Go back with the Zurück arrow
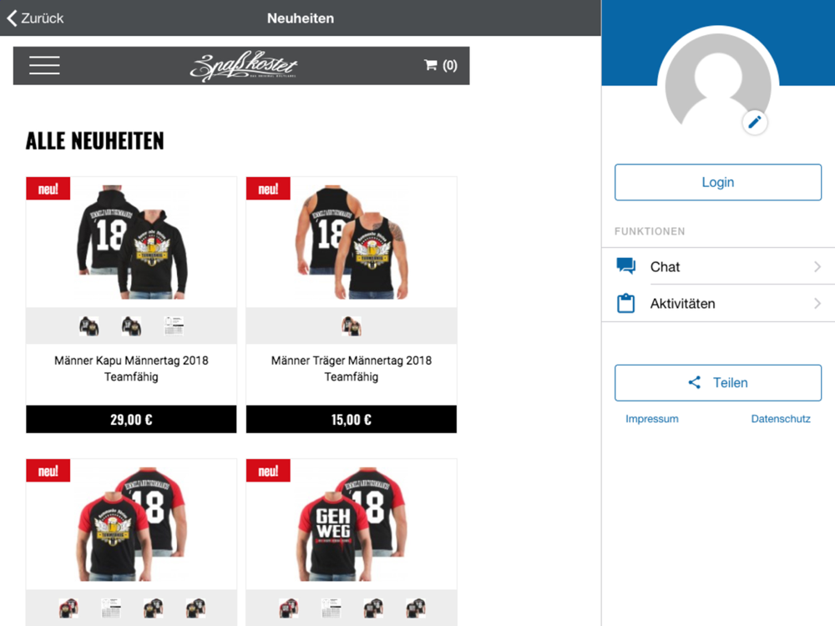Viewport: 835px width, 626px height. coord(35,18)
